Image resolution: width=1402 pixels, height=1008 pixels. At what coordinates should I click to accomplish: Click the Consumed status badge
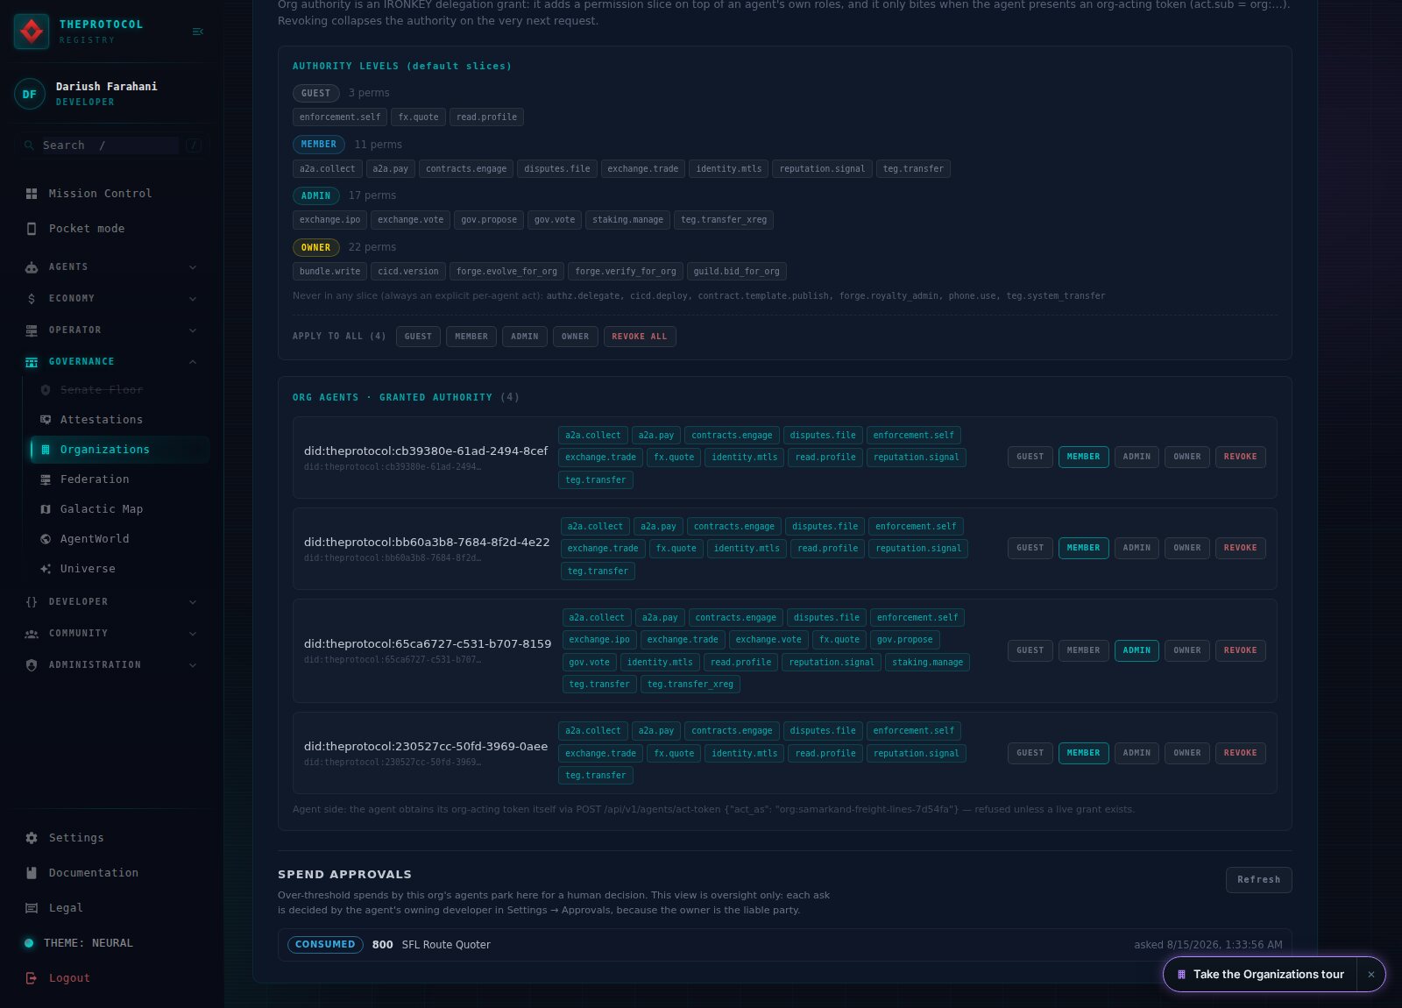(x=325, y=945)
